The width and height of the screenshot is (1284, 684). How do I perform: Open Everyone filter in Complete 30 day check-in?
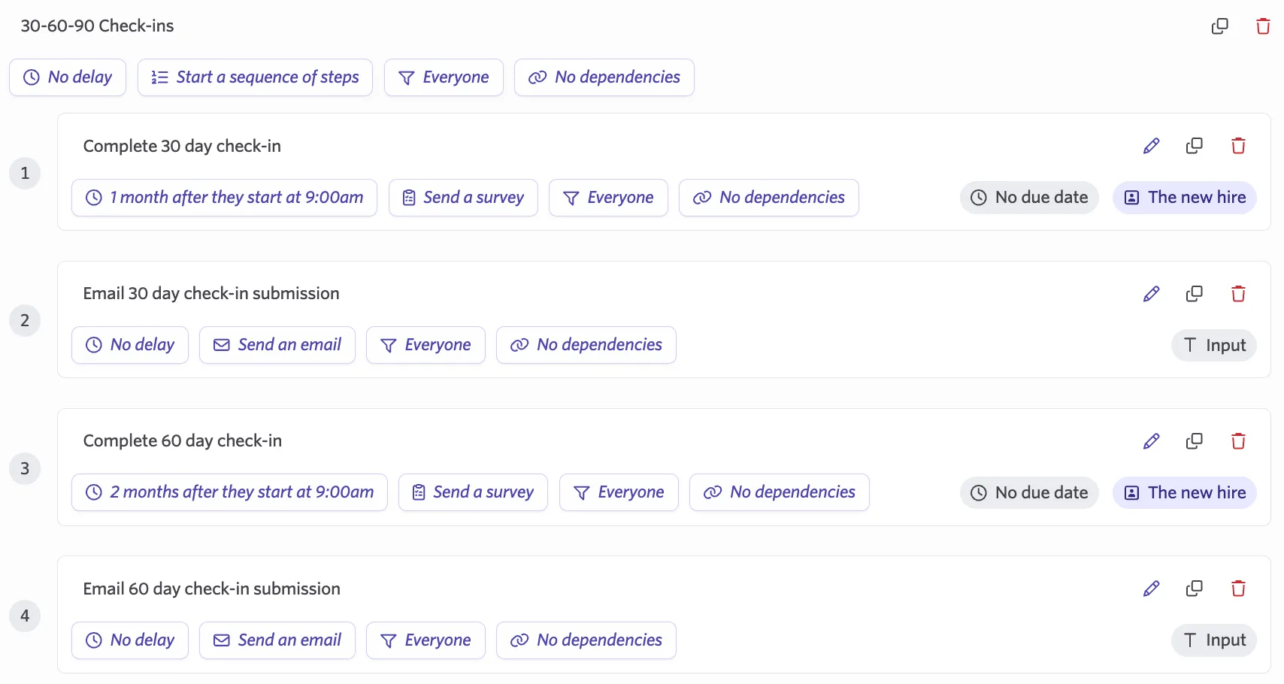(608, 198)
